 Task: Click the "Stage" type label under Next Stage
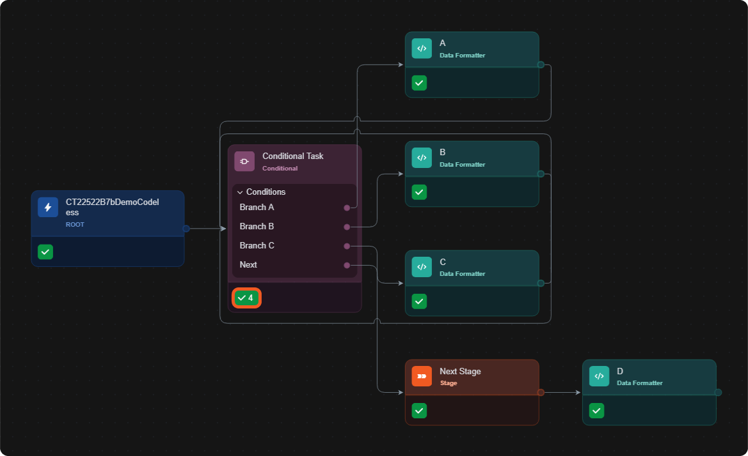point(449,383)
